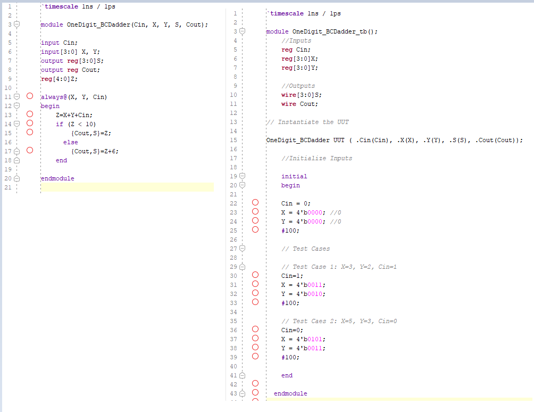
Task: Toggle breakpoint on the {Cout,S}=Z+6 line
Action: coord(30,151)
